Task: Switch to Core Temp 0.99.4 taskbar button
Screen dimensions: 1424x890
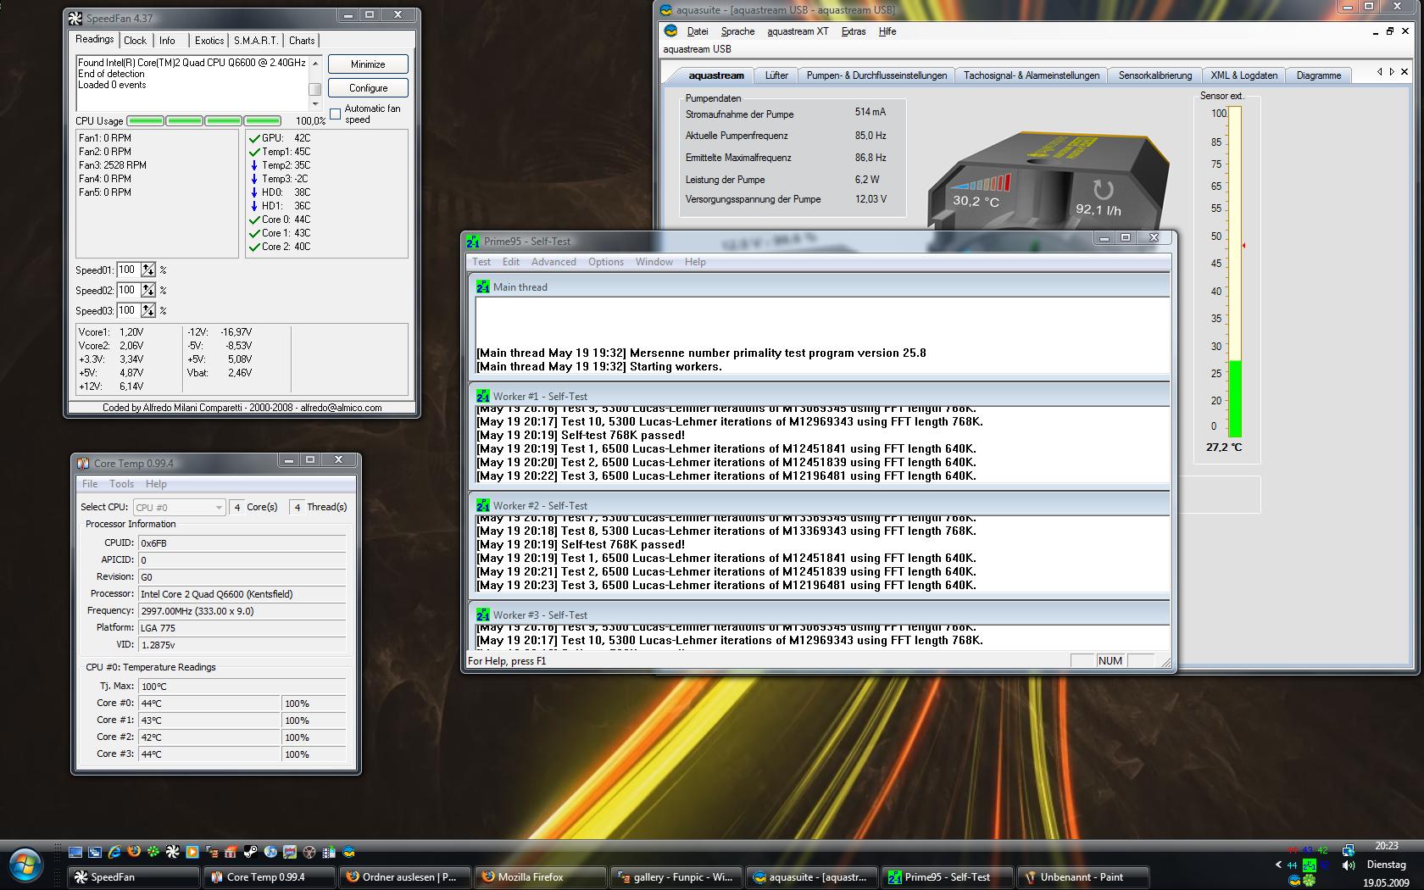Action: [268, 877]
